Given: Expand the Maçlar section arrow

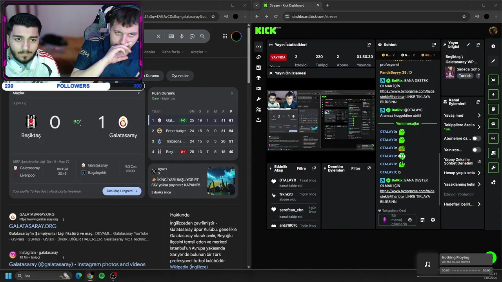Looking at the screenshot, I should click(138, 93).
